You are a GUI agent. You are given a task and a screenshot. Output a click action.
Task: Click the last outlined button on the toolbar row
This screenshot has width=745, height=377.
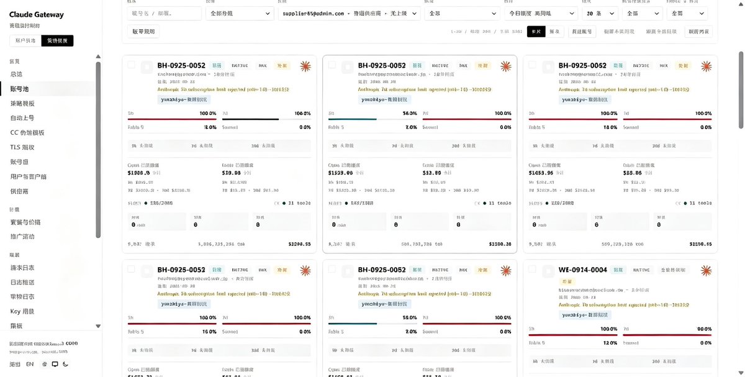698,31
